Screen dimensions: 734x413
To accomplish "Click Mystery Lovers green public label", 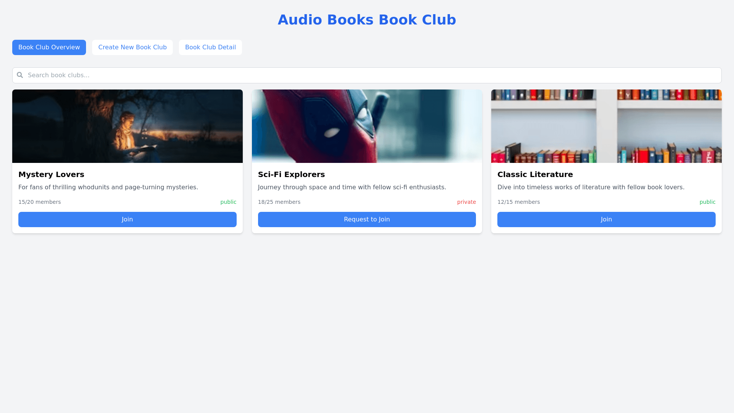I will tap(228, 202).
